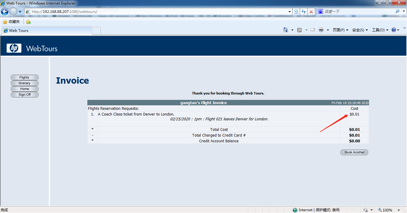407x213 pixels.
Task: Open a new blank browser tab
Action: (x=96, y=31)
